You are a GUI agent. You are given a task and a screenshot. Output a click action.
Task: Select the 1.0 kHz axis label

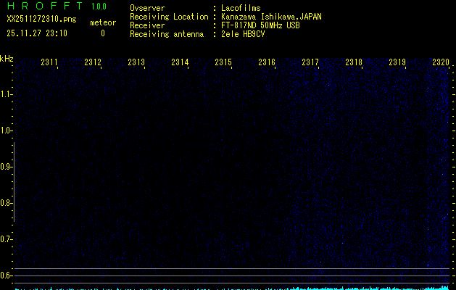7,130
